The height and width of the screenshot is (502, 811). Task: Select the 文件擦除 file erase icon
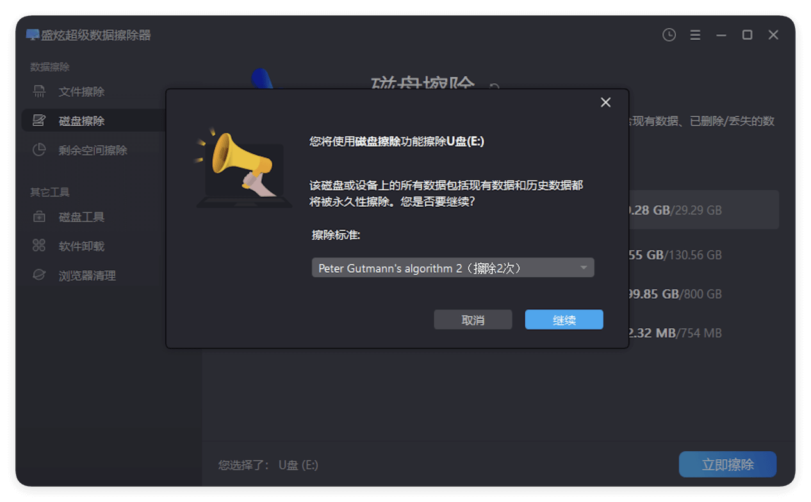tap(39, 92)
